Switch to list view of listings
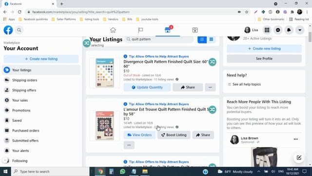The height and width of the screenshot is (176, 312). (x=202, y=39)
